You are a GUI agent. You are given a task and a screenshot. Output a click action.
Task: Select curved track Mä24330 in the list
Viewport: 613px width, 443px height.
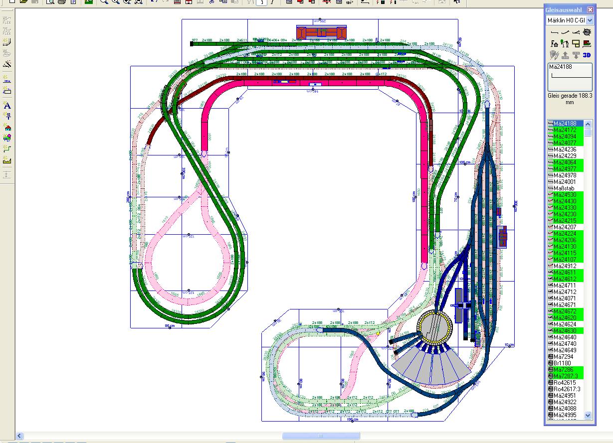(x=566, y=208)
